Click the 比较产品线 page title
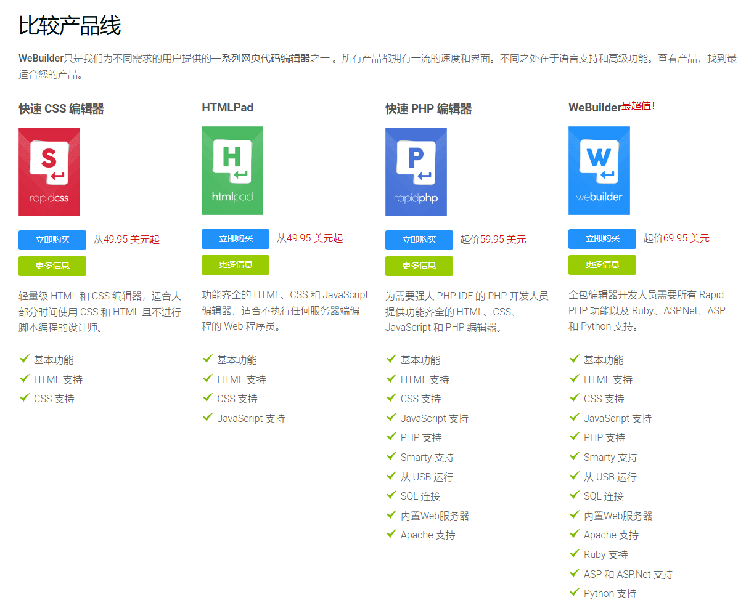This screenshot has height=616, width=754. (x=70, y=26)
